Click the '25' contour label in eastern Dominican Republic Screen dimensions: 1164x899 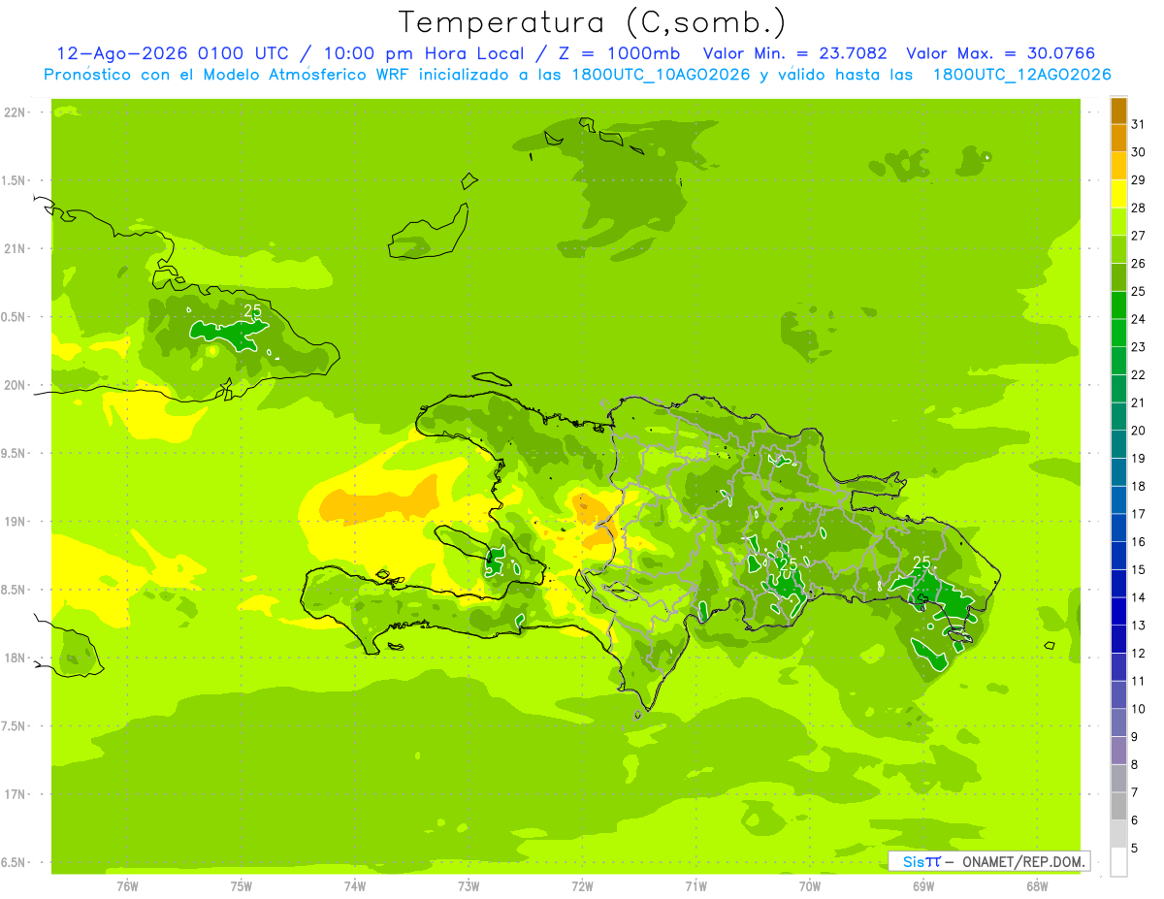coord(921,562)
